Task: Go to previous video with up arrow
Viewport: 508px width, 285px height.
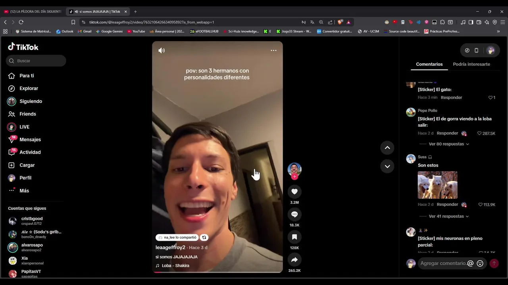Action: [x=387, y=148]
